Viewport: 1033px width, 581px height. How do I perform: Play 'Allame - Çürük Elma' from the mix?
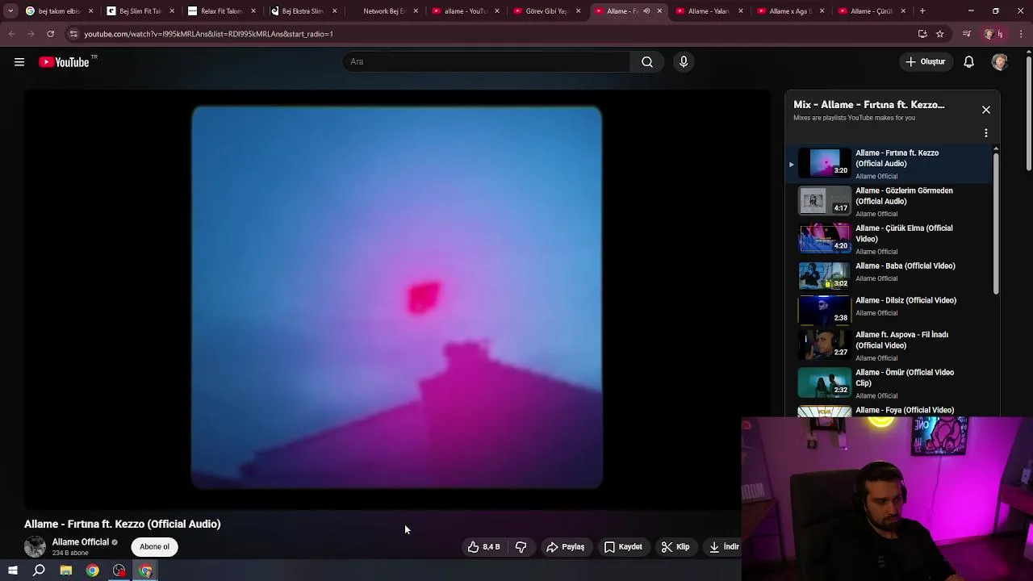click(x=891, y=239)
